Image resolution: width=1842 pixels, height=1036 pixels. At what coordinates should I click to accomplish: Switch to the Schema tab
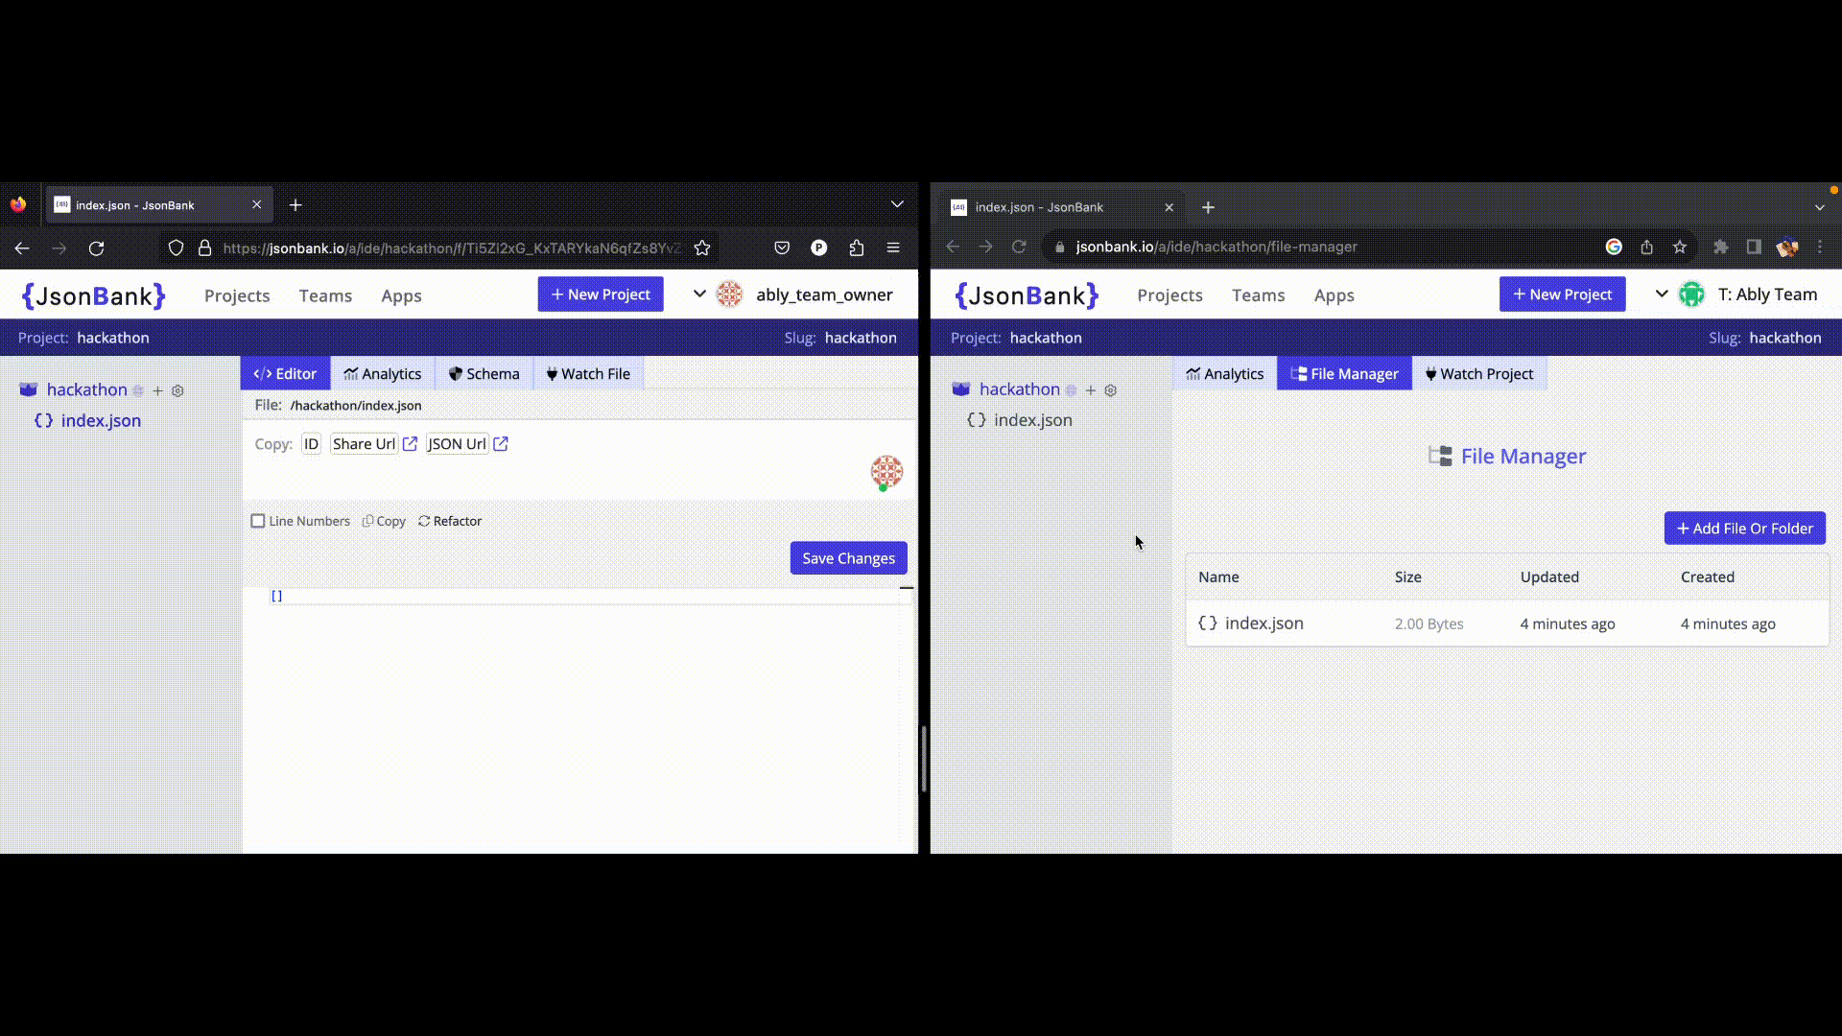484,374
